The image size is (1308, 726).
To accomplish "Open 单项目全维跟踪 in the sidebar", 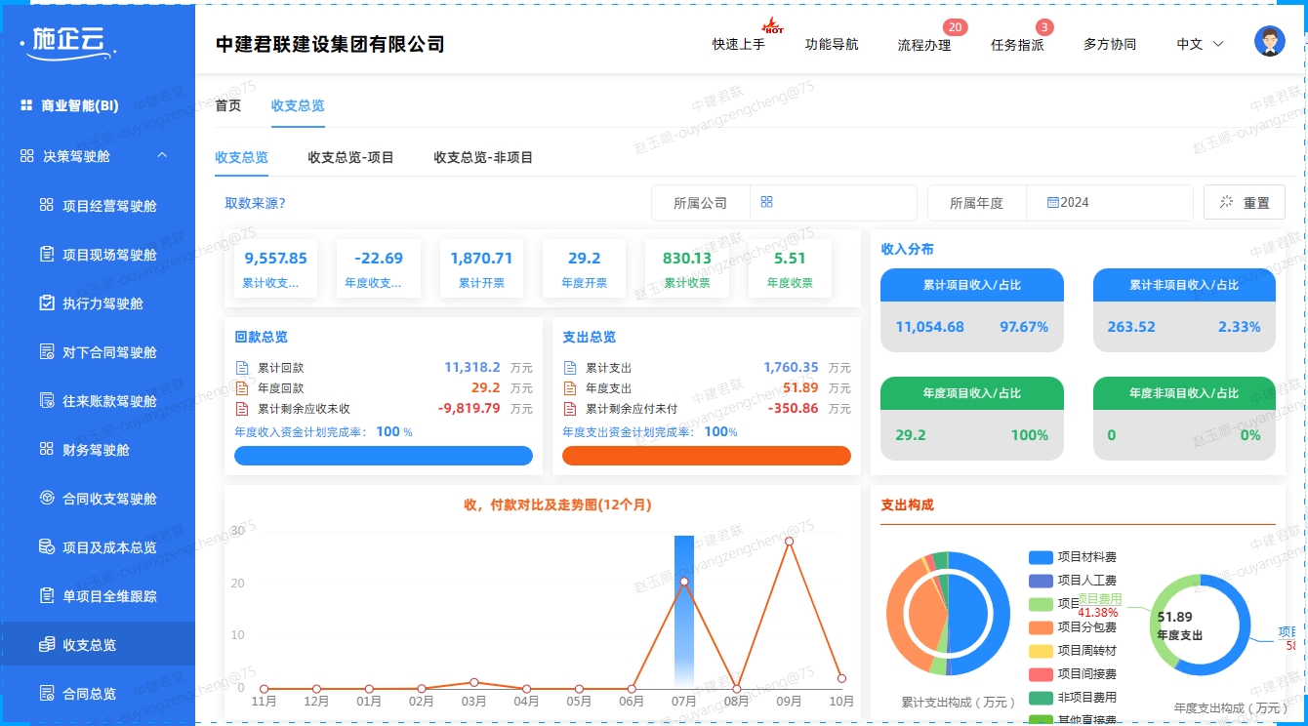I will tap(108, 595).
